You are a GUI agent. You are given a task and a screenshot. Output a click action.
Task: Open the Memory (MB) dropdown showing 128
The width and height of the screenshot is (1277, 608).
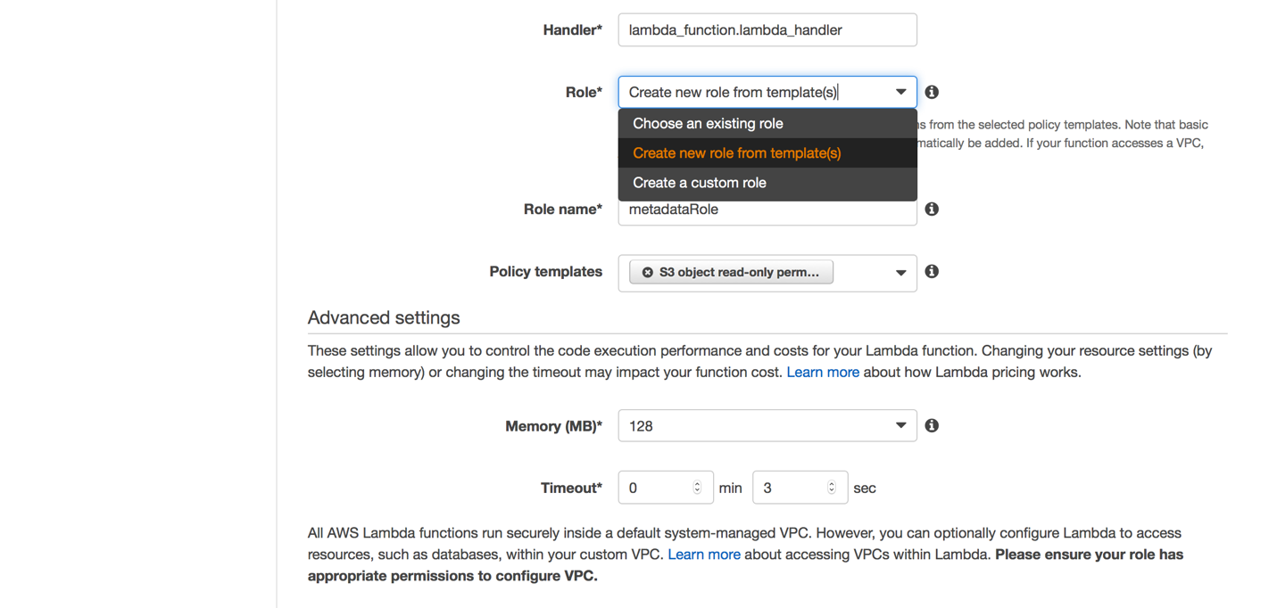767,426
